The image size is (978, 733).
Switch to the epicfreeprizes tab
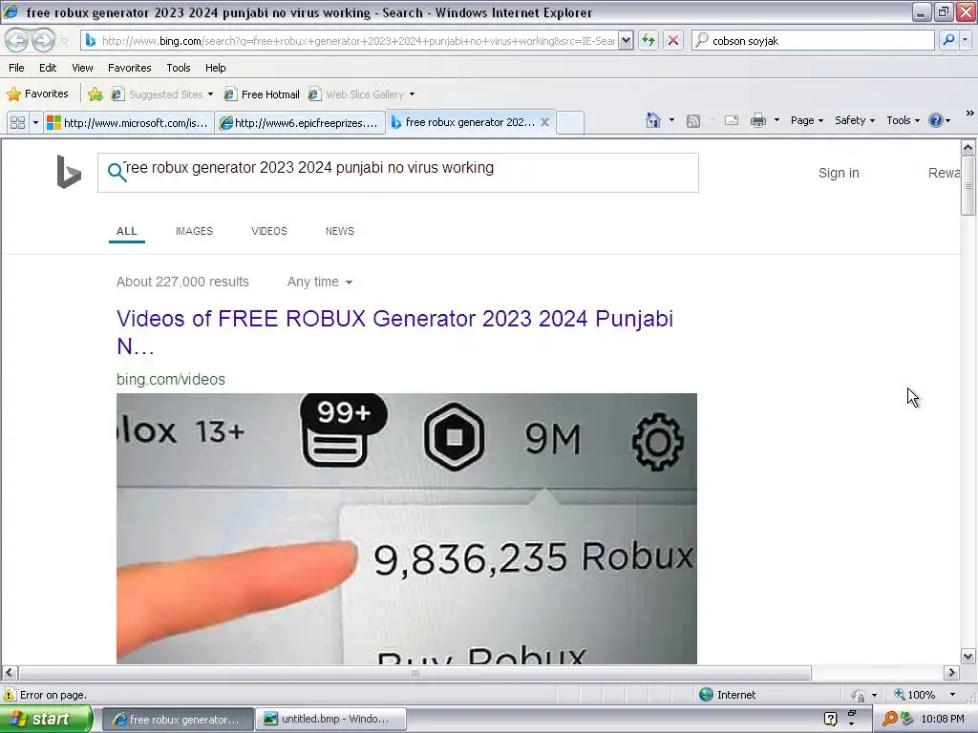click(300, 123)
